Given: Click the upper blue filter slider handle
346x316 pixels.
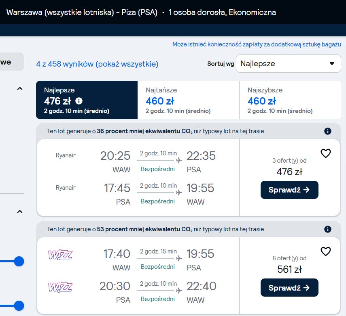Looking at the screenshot, I should [x=19, y=262].
